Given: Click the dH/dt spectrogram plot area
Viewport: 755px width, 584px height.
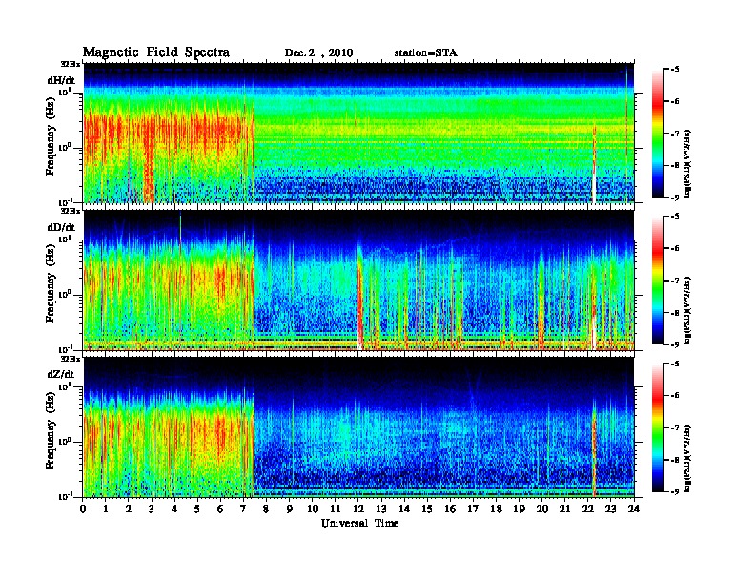Looking at the screenshot, I should (358, 133).
